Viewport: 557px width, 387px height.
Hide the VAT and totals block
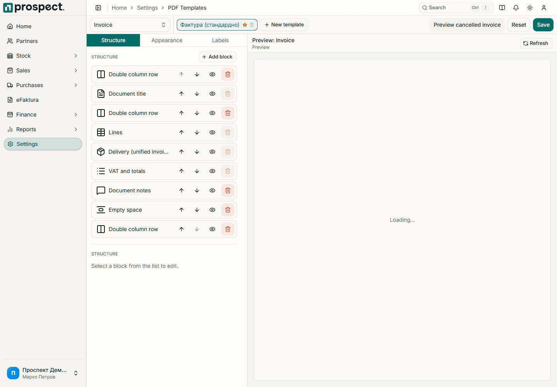[x=212, y=171]
